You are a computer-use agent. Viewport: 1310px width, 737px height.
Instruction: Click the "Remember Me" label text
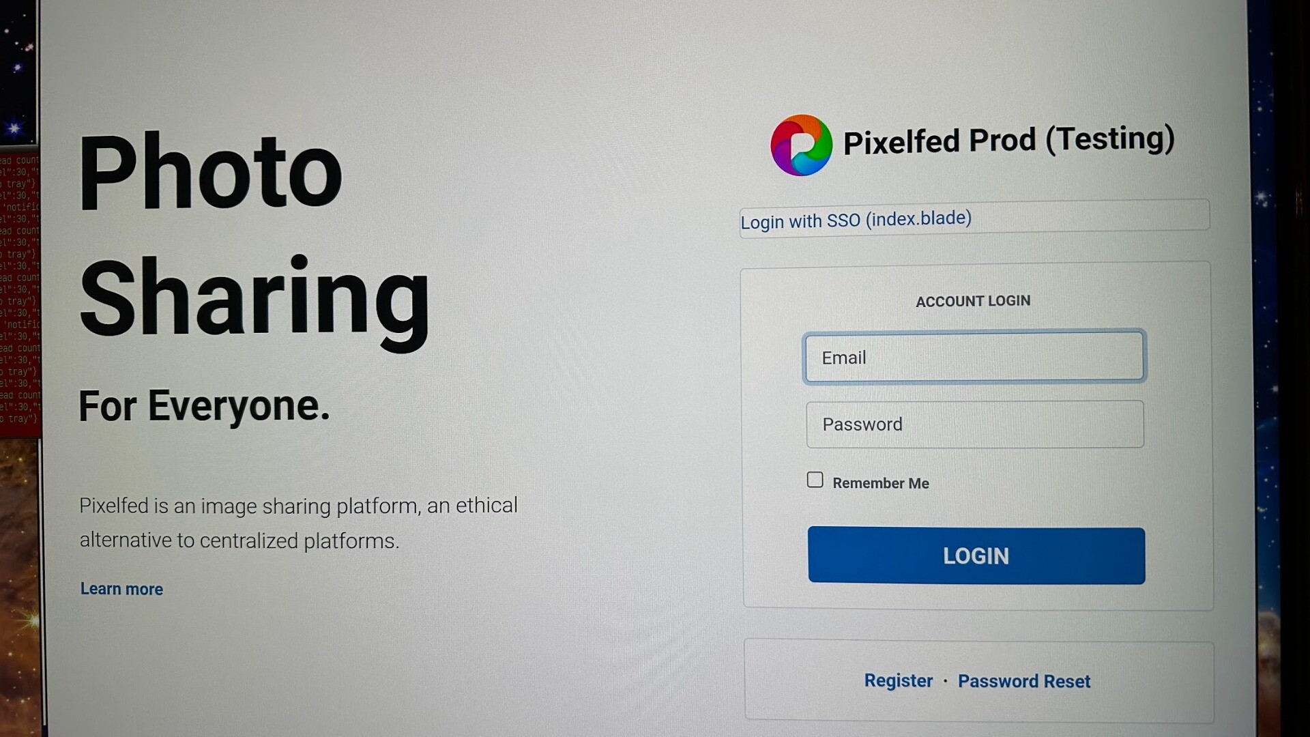tap(880, 483)
